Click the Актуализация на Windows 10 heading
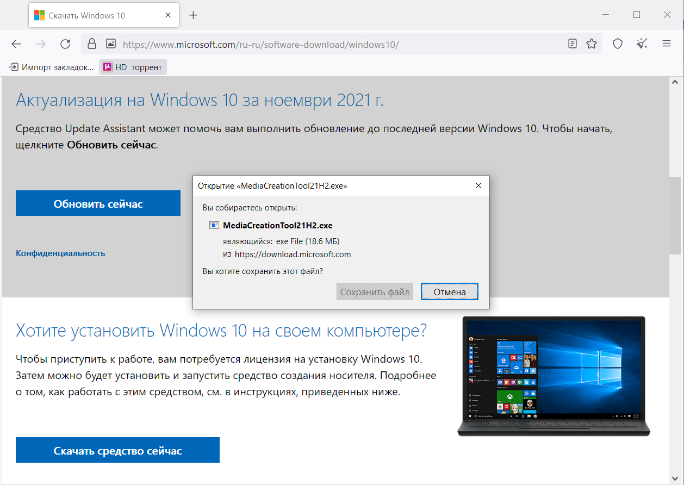The image size is (684, 485). pos(200,100)
